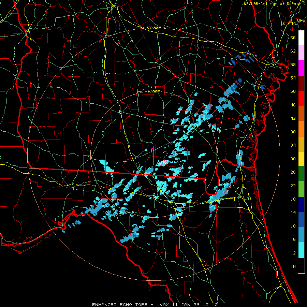Click the 'TOPS' legend title

(x=300, y=20)
